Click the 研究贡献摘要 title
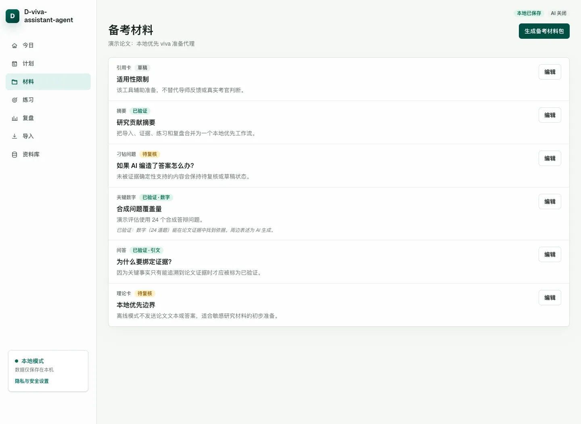 coord(136,122)
